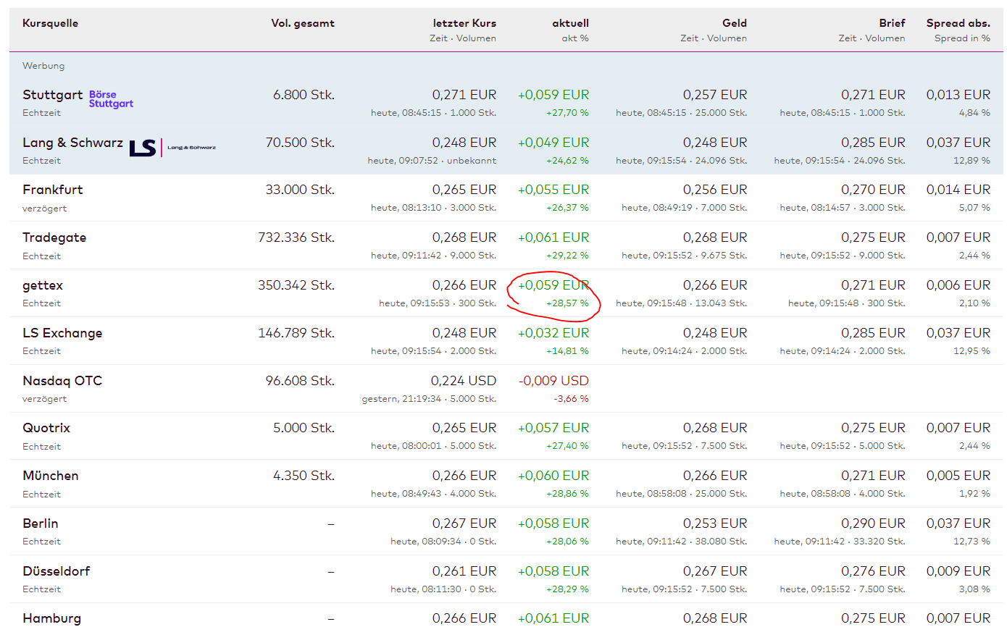Click the Spread abs. column header
This screenshot has width=1007, height=627.
click(x=958, y=23)
